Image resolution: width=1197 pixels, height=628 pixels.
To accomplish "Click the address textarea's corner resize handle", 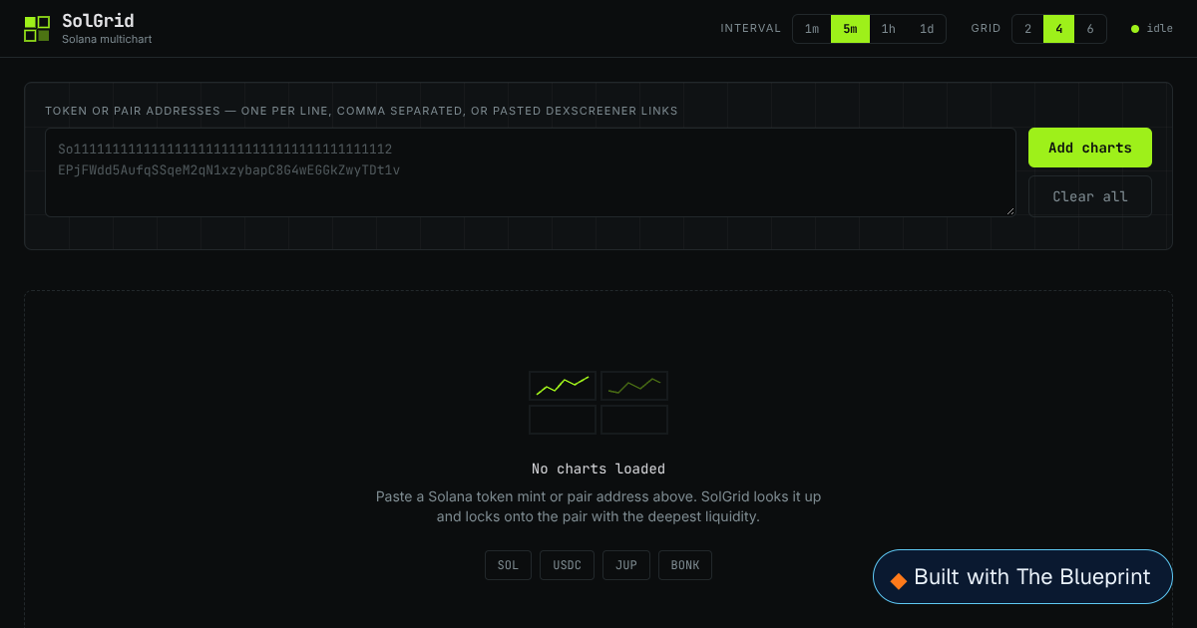I will (1009, 210).
